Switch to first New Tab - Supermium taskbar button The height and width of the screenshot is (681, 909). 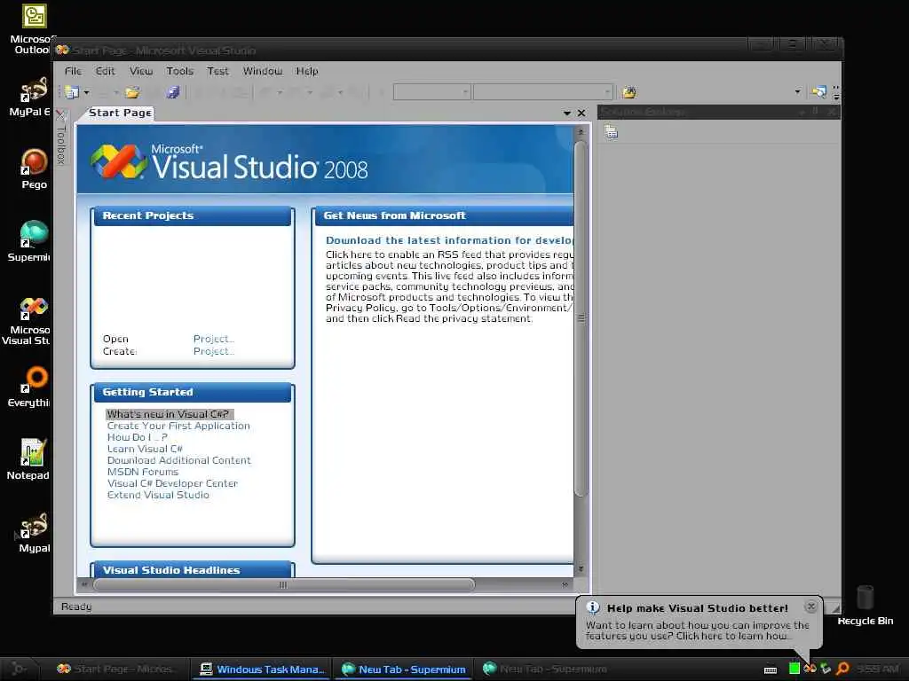[404, 669]
